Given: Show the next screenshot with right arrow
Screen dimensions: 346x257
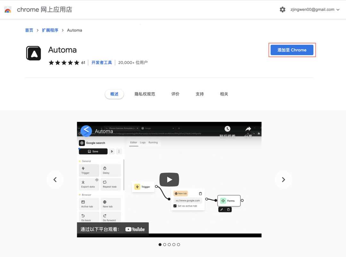Looking at the screenshot, I should coord(283,180).
